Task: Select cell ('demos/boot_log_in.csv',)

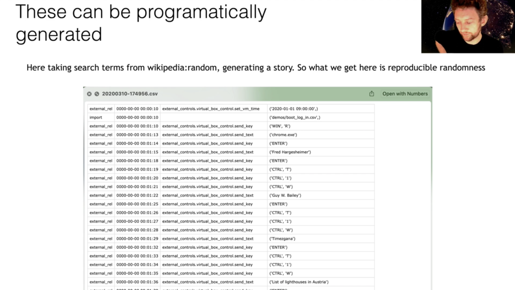Action: click(295, 118)
